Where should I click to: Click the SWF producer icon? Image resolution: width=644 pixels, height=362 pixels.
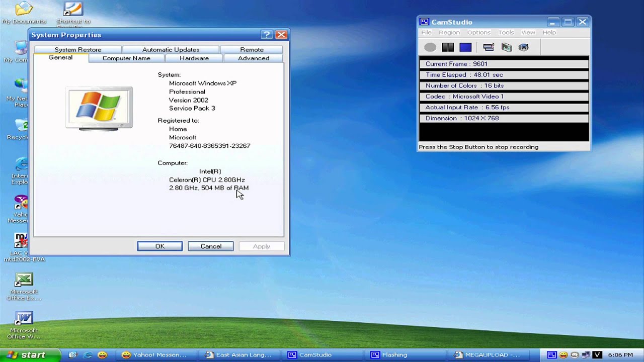click(523, 47)
